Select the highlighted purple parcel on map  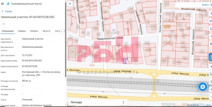tap(125, 61)
